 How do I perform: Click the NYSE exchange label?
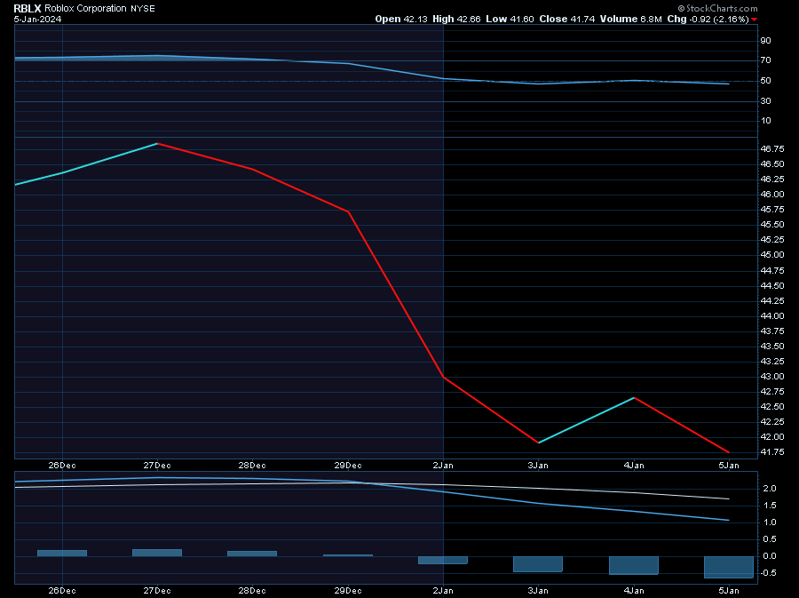tap(143, 9)
